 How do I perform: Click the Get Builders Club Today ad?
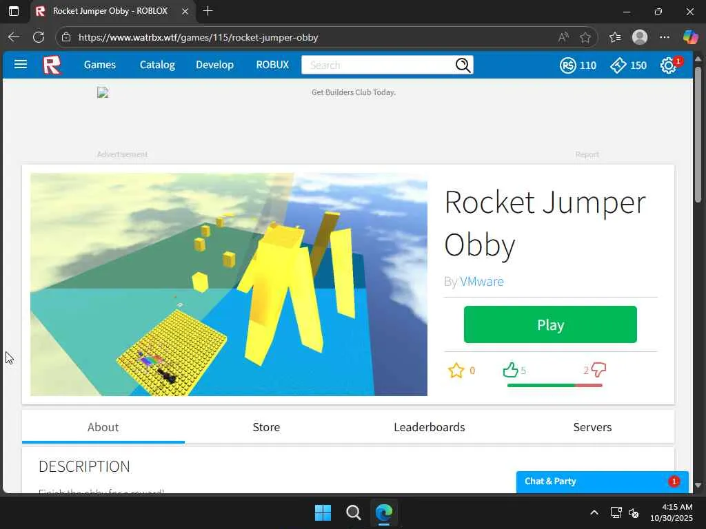pos(354,92)
